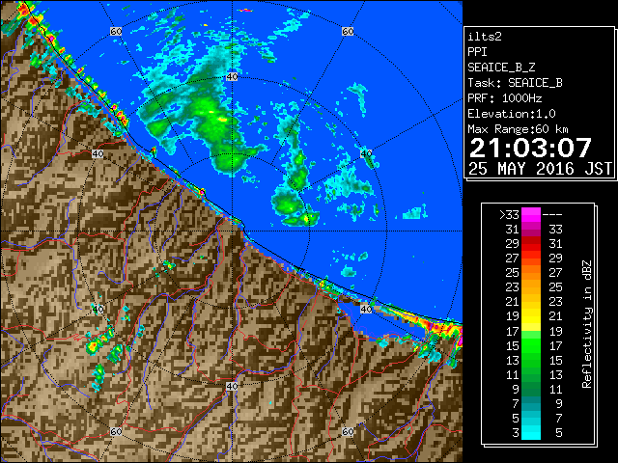Image resolution: width=618 pixels, height=463 pixels.
Task: Pick the cyan 3–5 dBZ bottom swatch
Action: pyautogui.click(x=531, y=432)
